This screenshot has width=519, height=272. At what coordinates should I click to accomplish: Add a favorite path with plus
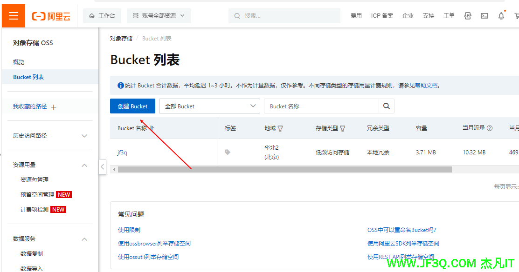coord(54,107)
